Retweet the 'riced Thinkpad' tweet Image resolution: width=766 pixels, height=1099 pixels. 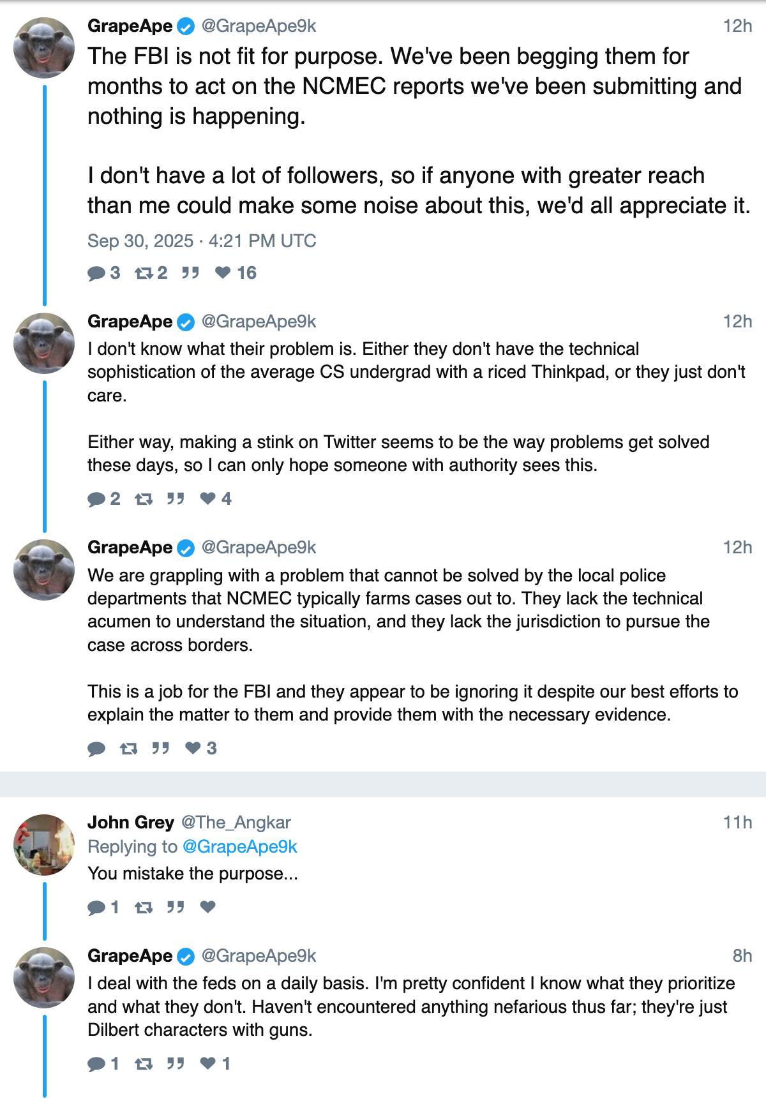[144, 499]
